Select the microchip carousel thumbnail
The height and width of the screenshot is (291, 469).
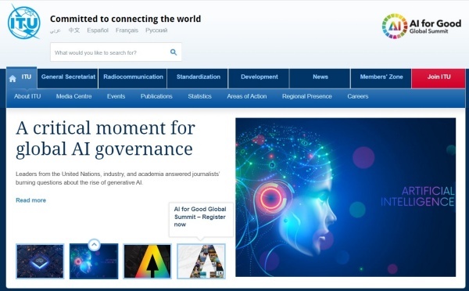pos(40,261)
